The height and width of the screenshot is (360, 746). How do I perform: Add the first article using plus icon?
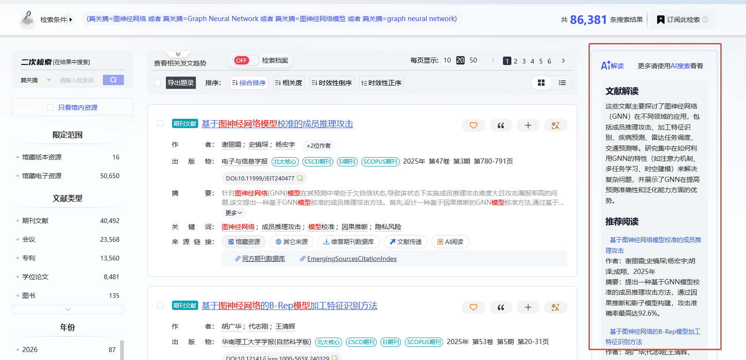[x=528, y=125]
